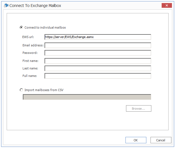Click the Browse... button
The image size is (175, 148).
[139, 109]
